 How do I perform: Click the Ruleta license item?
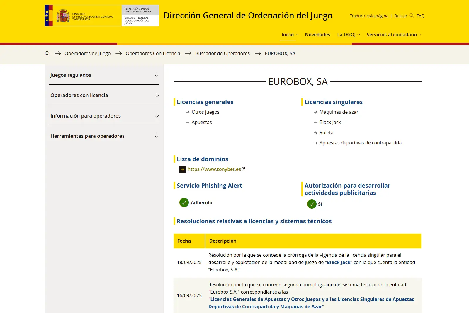[x=326, y=132]
